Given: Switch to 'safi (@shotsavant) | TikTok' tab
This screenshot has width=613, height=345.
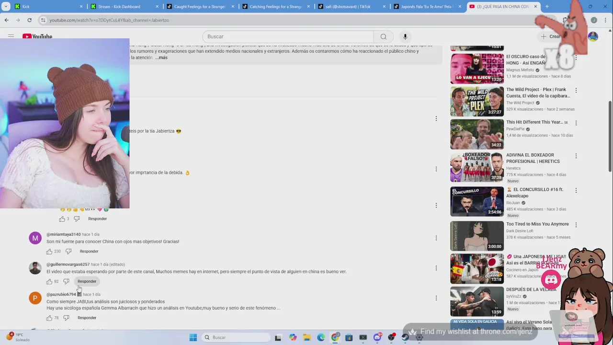Looking at the screenshot, I should [x=351, y=7].
